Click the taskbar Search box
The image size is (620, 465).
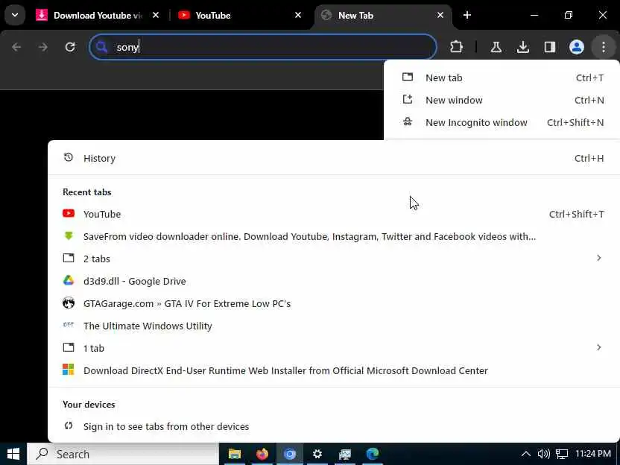point(123,454)
